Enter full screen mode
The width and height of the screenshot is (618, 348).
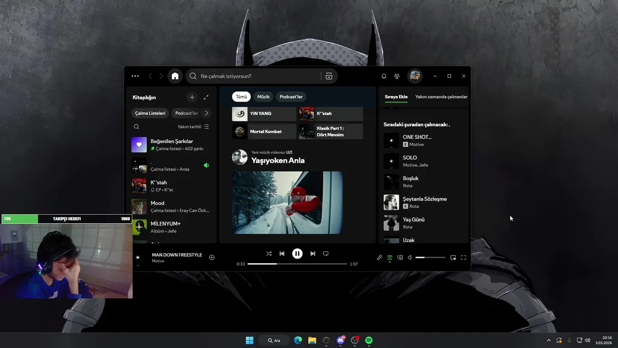coord(463,258)
